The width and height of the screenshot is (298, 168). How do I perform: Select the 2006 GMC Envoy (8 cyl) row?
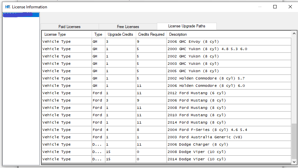tap(166, 41)
